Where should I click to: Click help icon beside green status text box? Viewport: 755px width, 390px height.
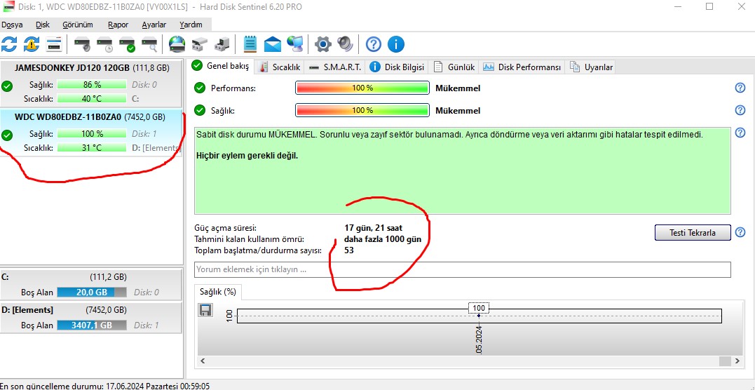tap(740, 133)
